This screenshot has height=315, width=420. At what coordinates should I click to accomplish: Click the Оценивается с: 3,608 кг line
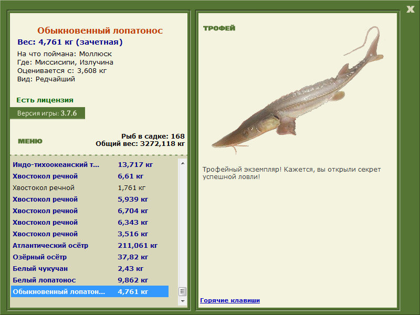pos(62,71)
